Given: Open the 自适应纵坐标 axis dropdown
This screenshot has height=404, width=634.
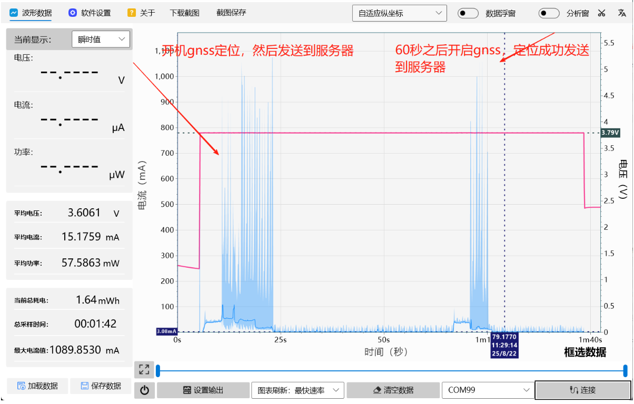Looking at the screenshot, I should (399, 13).
